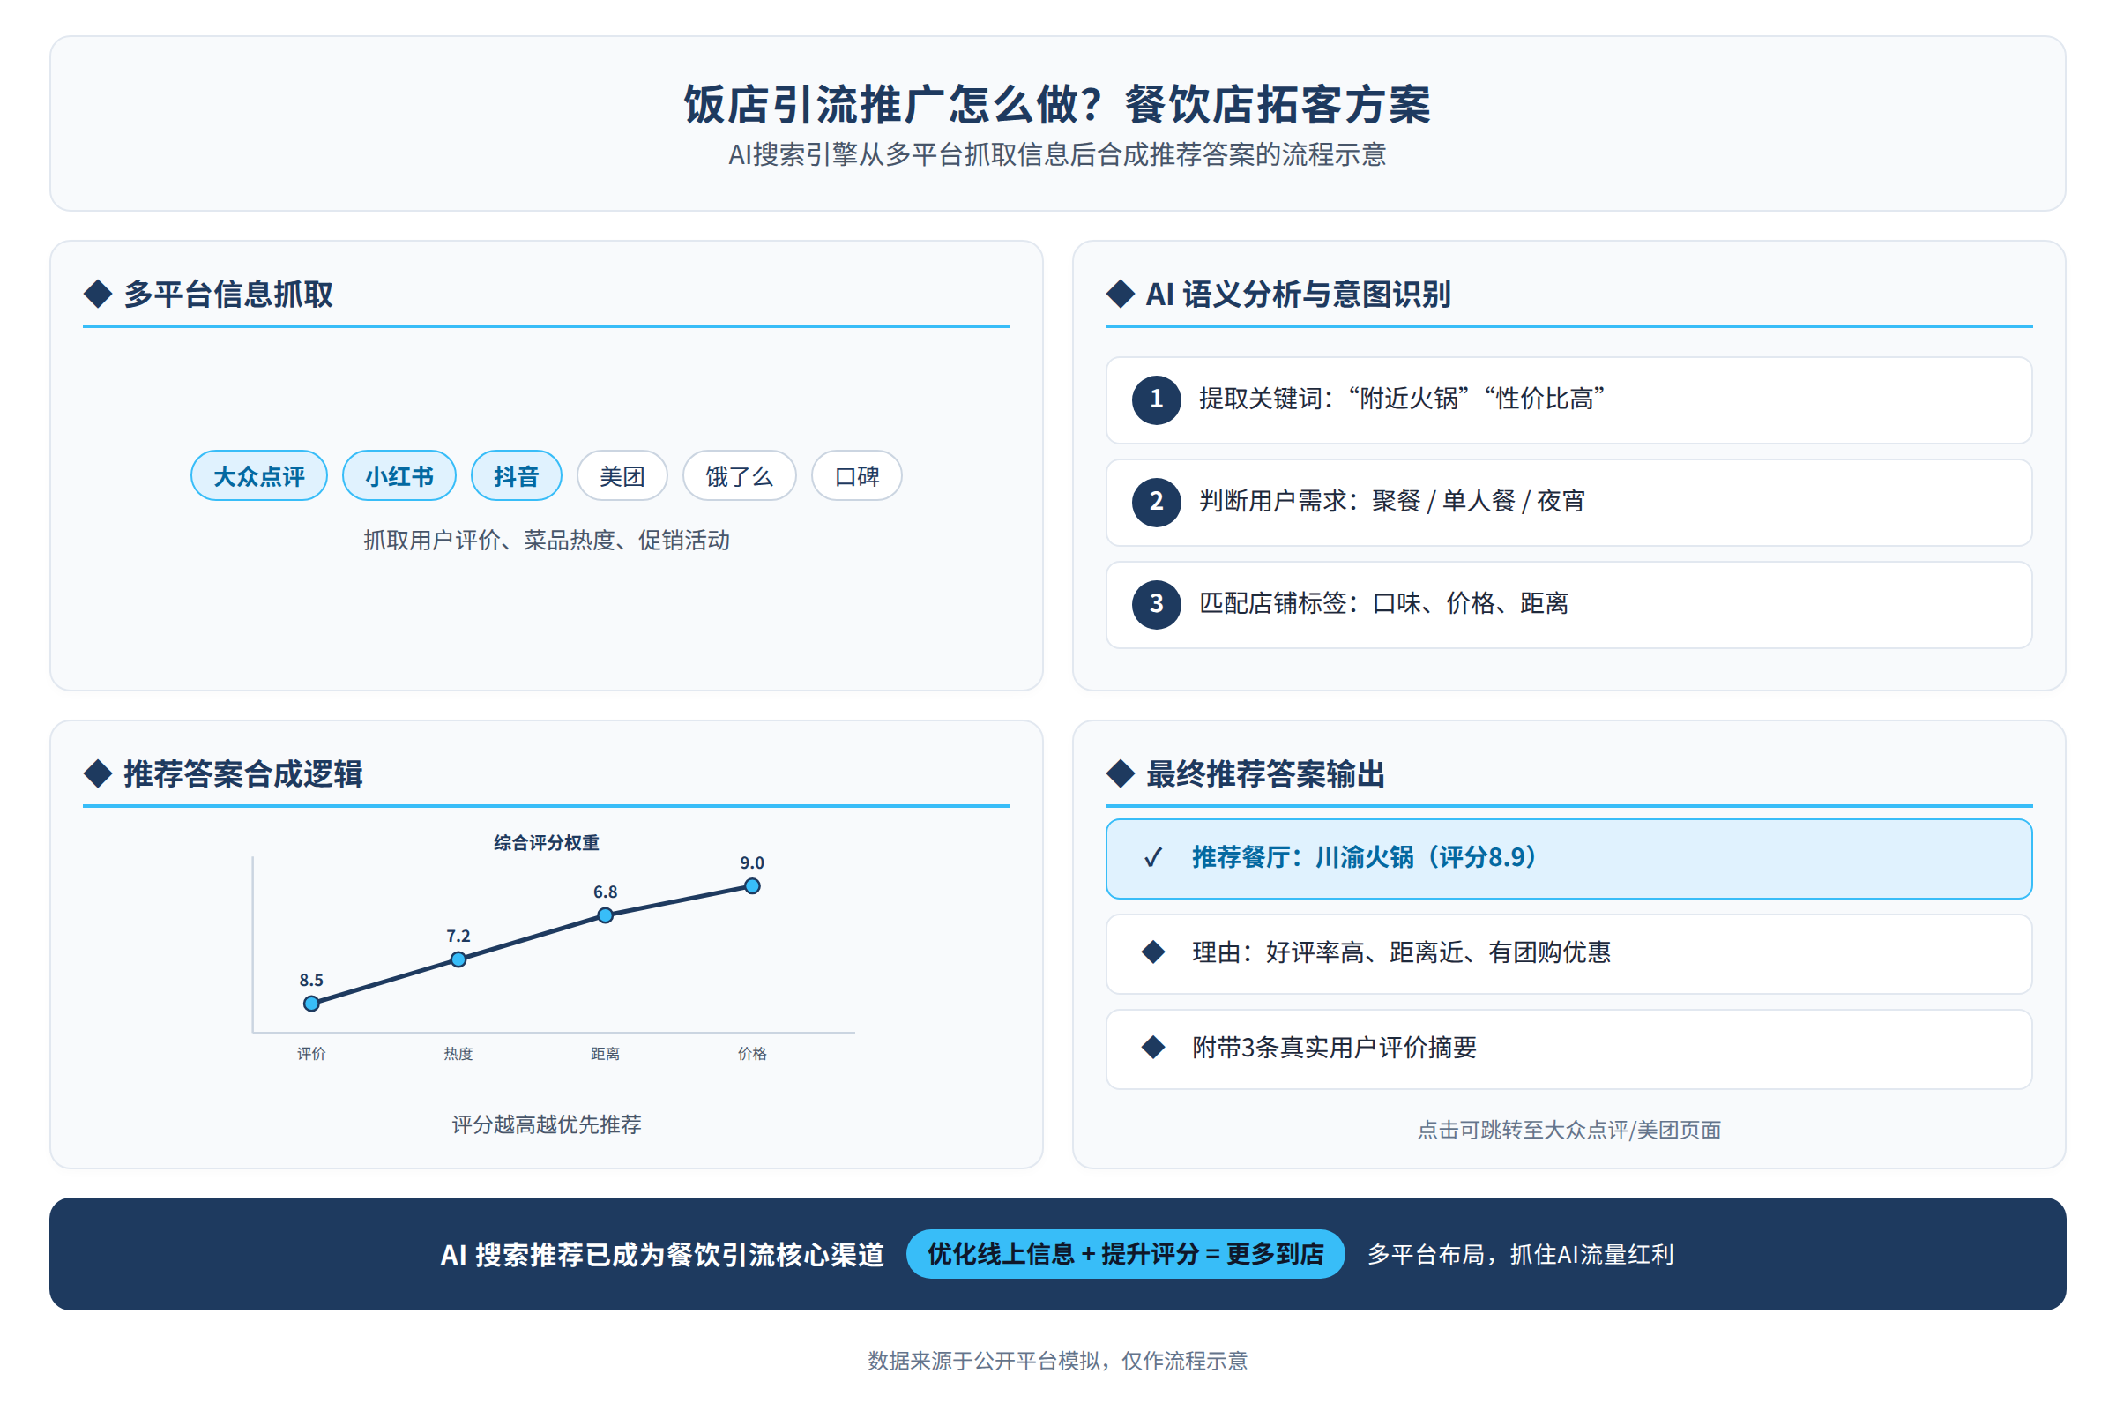
Task: Select the 小红书 platform chip
Action: [399, 475]
